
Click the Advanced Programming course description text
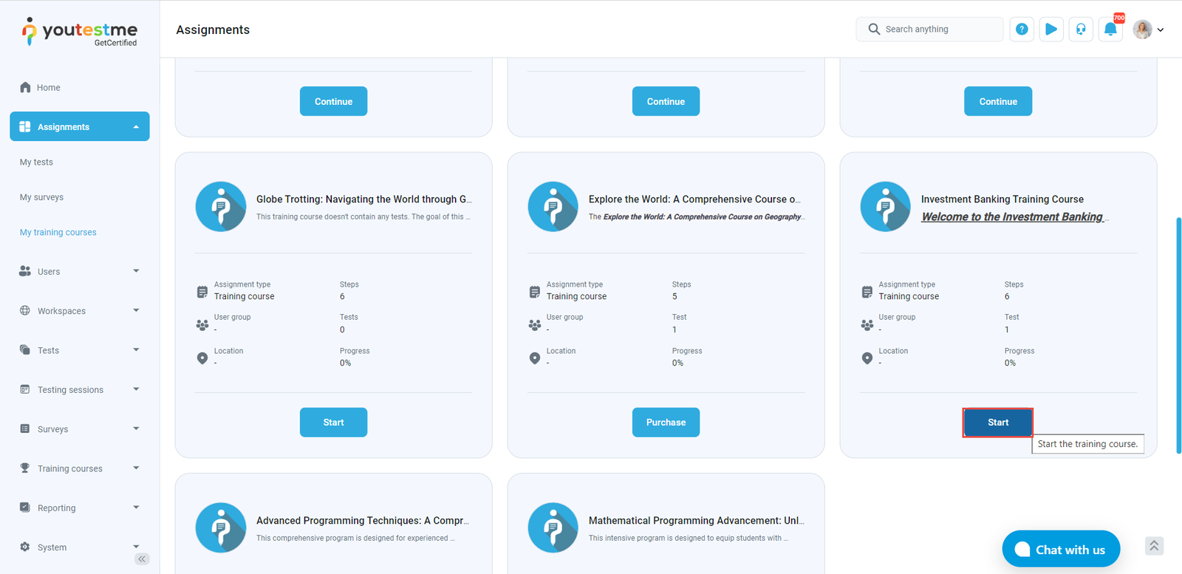(x=355, y=538)
